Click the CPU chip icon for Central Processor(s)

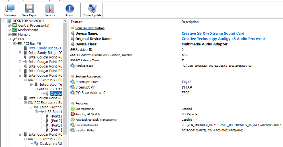click(15, 25)
